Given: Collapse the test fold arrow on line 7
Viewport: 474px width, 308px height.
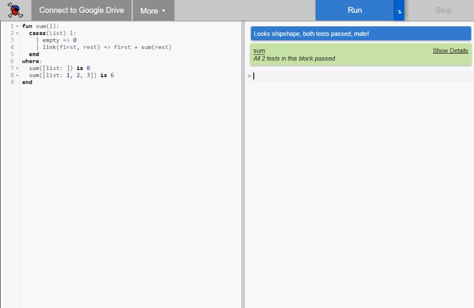Looking at the screenshot, I should pyautogui.click(x=17, y=67).
